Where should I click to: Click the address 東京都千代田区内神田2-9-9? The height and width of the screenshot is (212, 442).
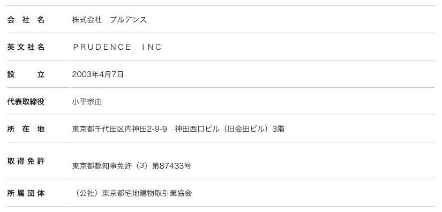pyautogui.click(x=119, y=129)
